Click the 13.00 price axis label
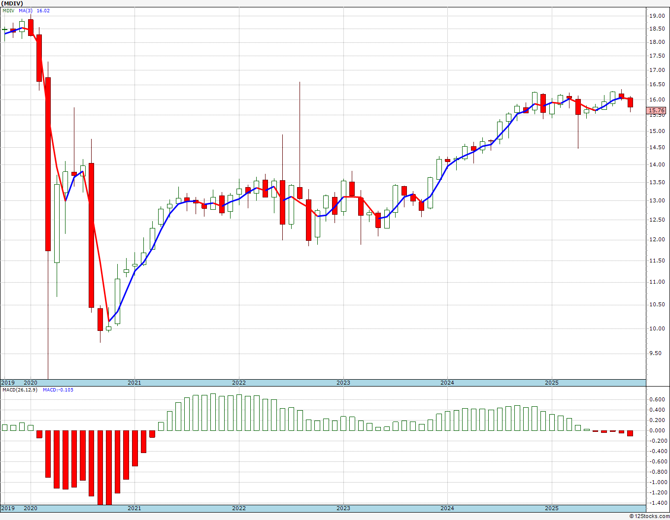The height and width of the screenshot is (520, 670). point(657,201)
